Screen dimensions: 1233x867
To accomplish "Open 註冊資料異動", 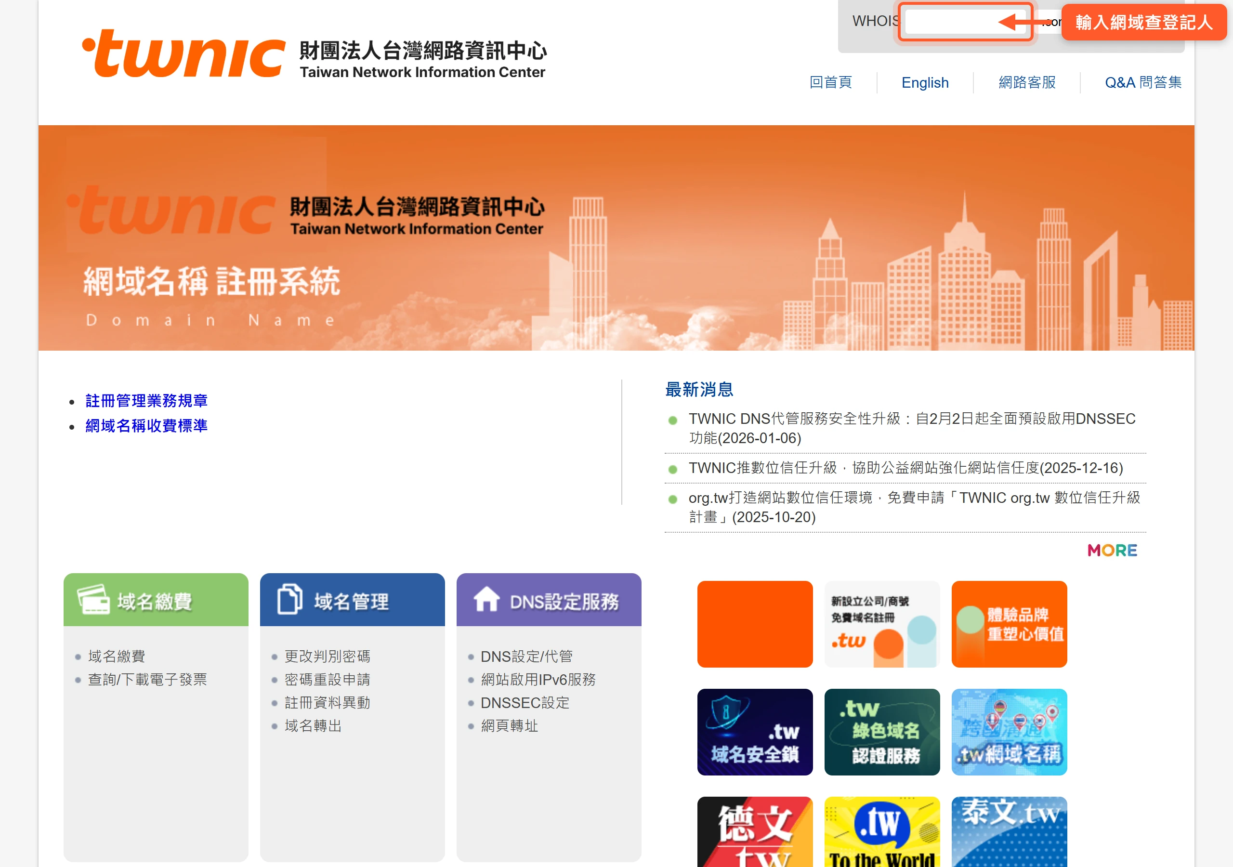I will coord(327,703).
